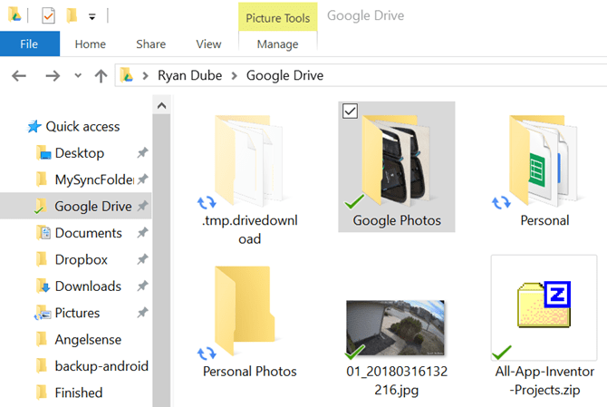Open the Manage Picture Tools tab
Screen dimensions: 607x407
pos(278,44)
